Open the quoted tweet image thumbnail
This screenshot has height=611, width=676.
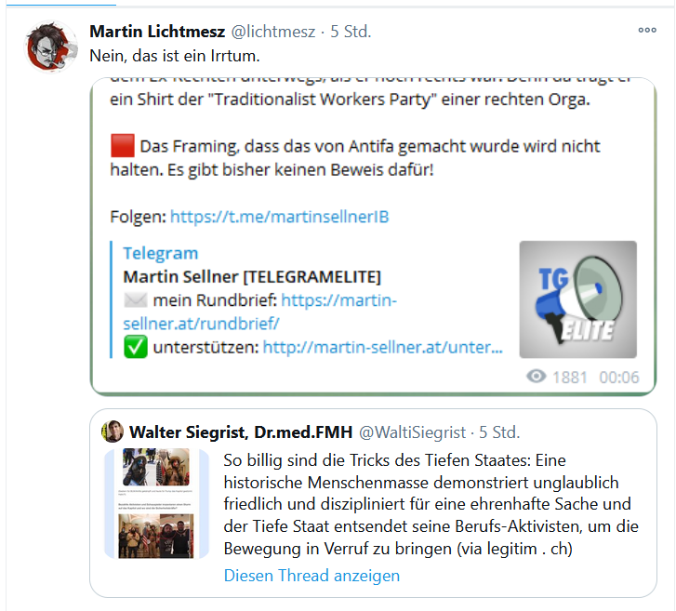click(x=161, y=503)
